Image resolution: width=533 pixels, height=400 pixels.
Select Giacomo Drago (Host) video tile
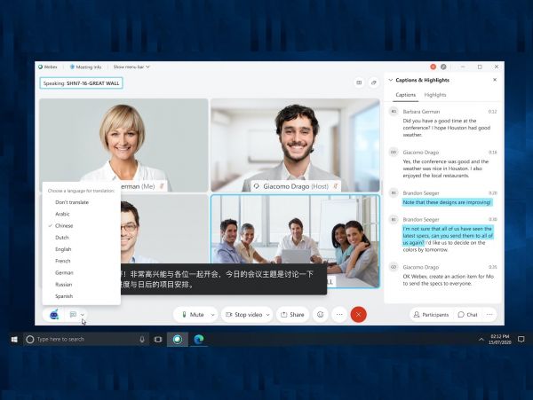(x=295, y=145)
